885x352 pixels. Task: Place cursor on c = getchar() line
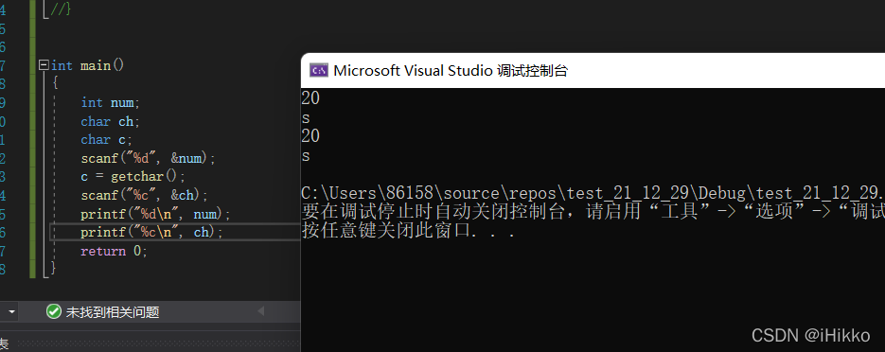coord(133,177)
